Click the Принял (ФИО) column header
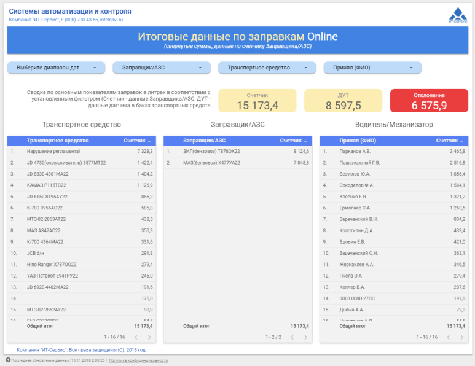 click(358, 141)
